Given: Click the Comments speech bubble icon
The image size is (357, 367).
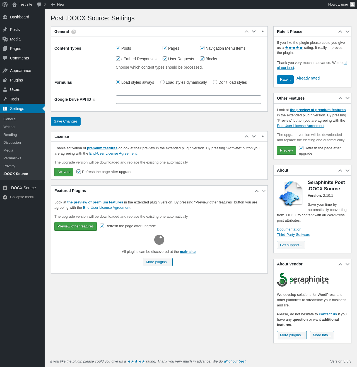Looking at the screenshot, I should pos(5,58).
